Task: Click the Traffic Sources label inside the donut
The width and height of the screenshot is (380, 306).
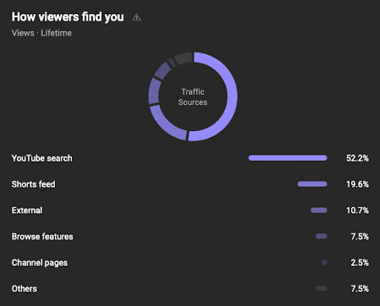Action: [x=193, y=97]
